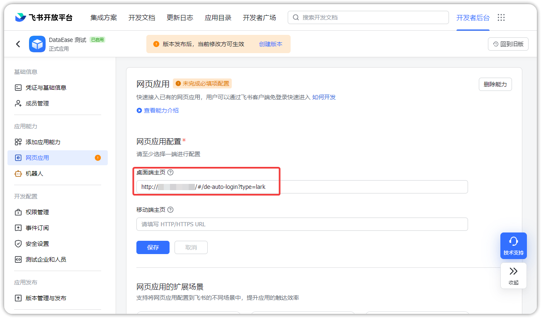Click the 移动端主页 URL input field
This screenshot has width=541, height=318.
point(302,224)
